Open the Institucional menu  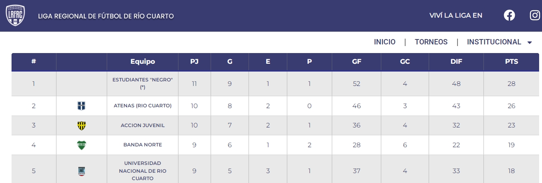click(494, 42)
